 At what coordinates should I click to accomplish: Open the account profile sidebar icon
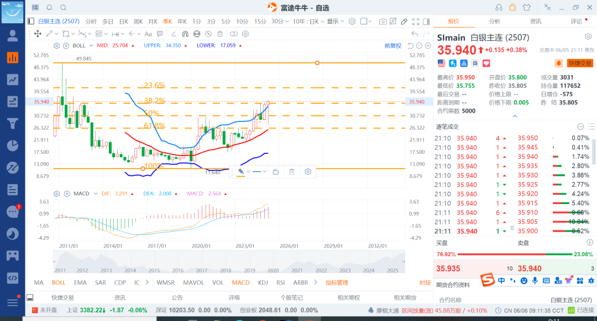point(13,36)
